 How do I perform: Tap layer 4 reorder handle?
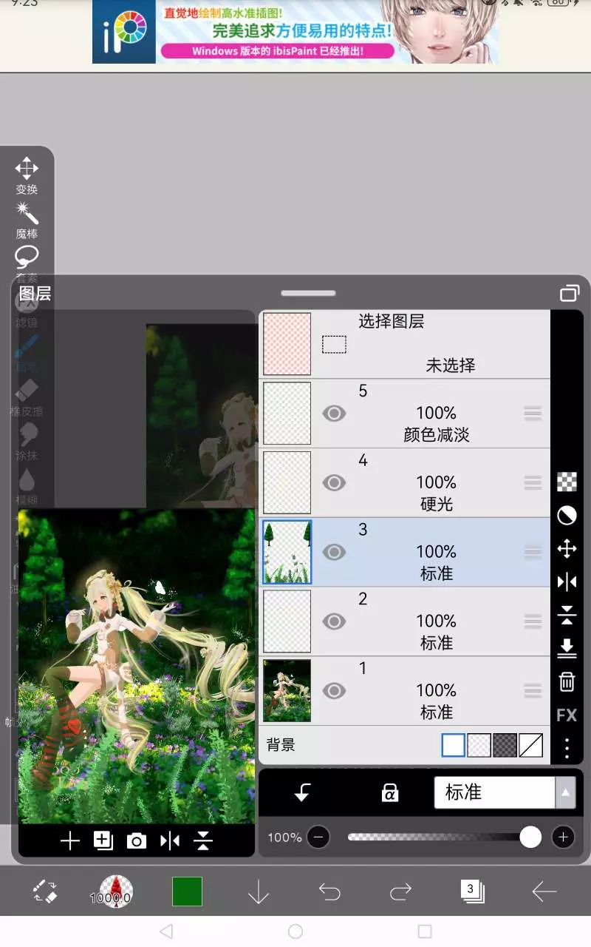tap(533, 483)
